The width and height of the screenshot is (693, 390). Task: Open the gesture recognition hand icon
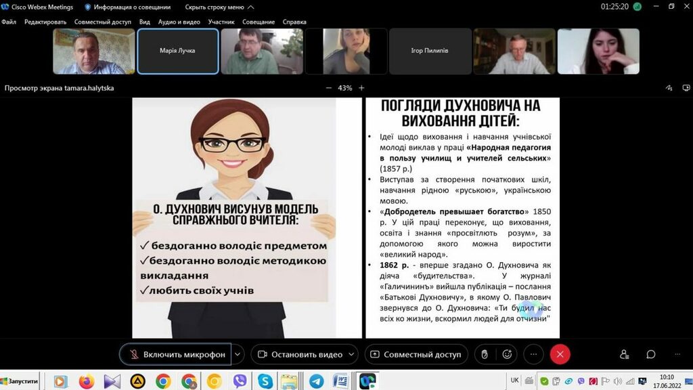[484, 354]
